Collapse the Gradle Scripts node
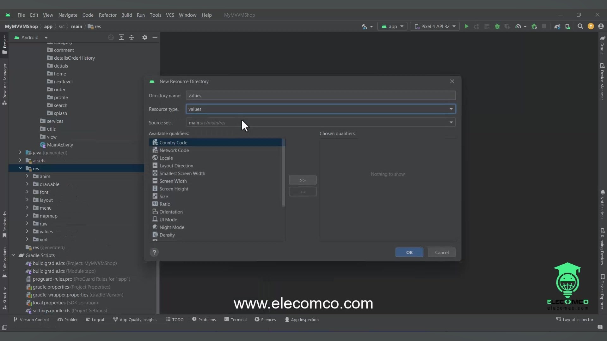This screenshot has width=607, height=341. click(x=13, y=255)
